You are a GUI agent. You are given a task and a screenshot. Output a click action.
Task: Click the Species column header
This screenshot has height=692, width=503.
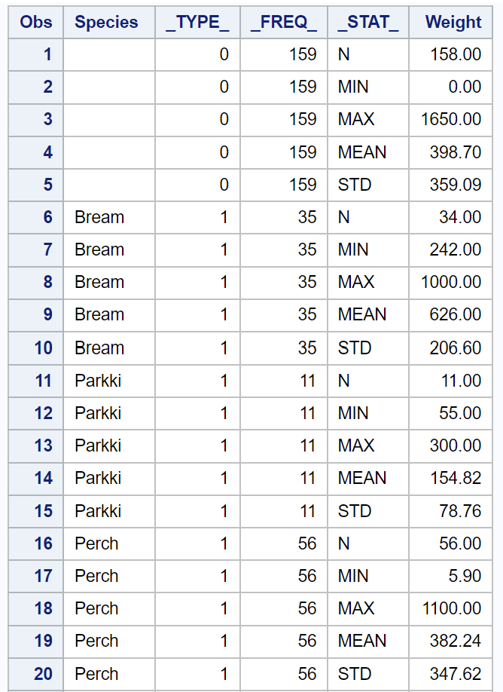[x=106, y=22]
